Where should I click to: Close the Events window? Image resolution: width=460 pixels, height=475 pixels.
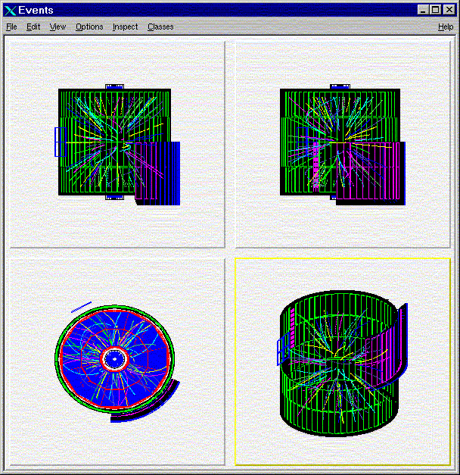point(449,10)
